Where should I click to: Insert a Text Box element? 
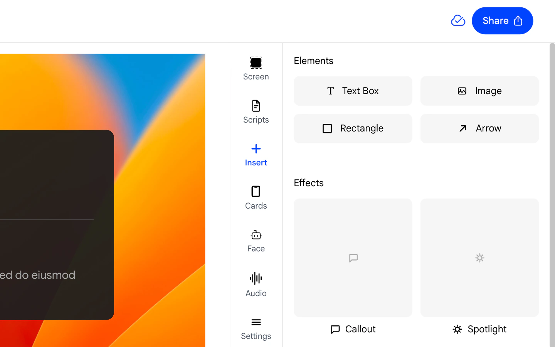353,91
